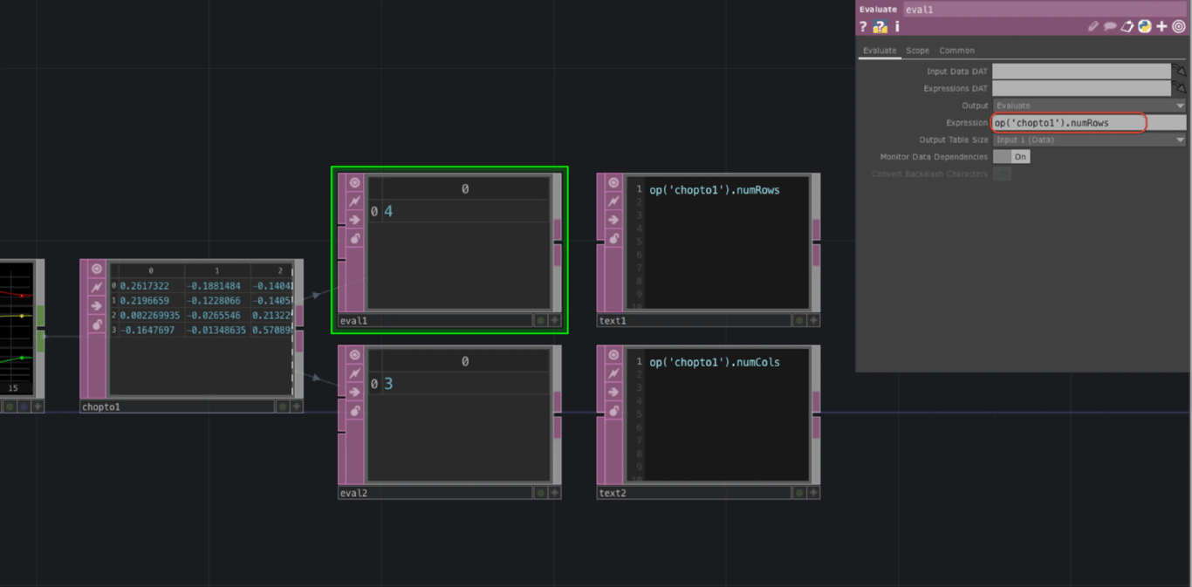Select the copy parameters clipboard icon

(1127, 26)
